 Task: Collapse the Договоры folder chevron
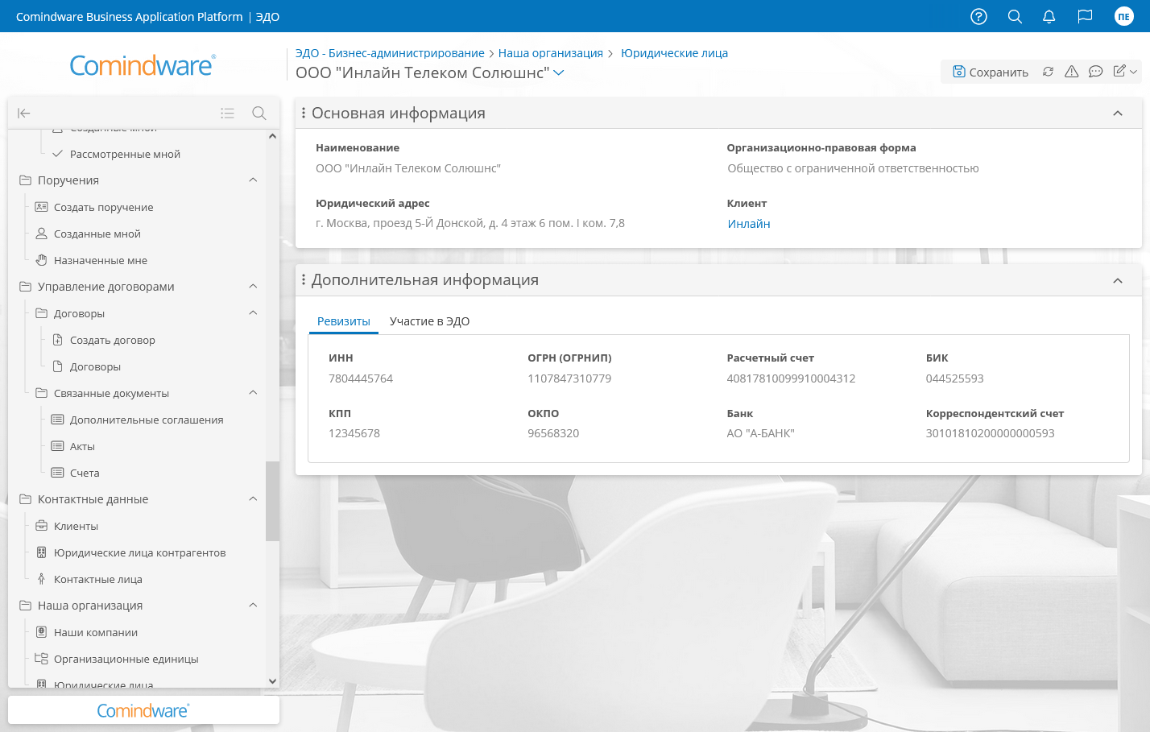tap(253, 313)
